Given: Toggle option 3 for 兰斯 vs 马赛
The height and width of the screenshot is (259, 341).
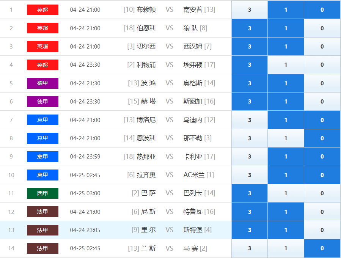Looking at the screenshot, I should [250, 248].
